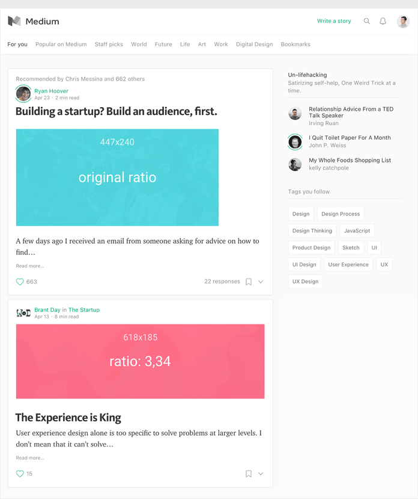
Task: Click the Medium logo icon
Action: point(14,21)
